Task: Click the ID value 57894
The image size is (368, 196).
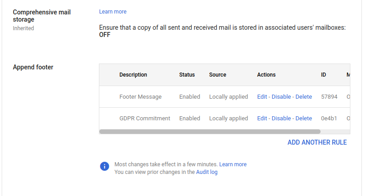Action: click(x=329, y=97)
